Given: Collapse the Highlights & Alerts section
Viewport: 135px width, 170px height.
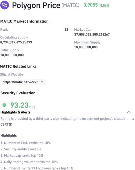Looking at the screenshot, I should point(129,112).
